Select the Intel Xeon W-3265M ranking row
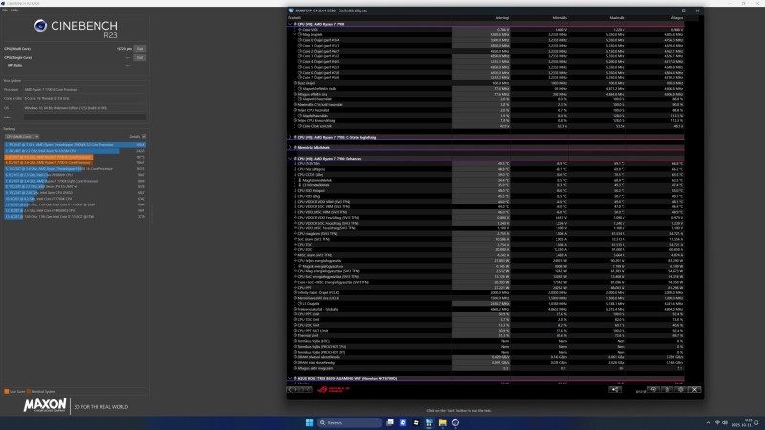This screenshot has height=430, width=765. point(76,151)
